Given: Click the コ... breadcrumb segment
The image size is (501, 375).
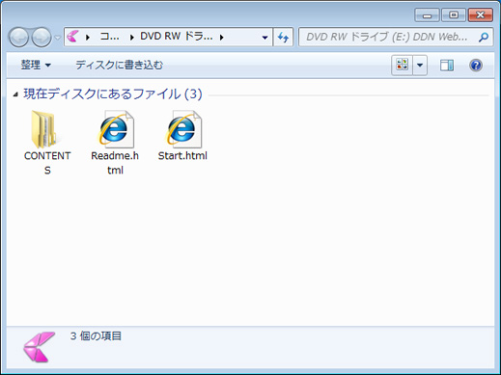Looking at the screenshot, I should point(110,37).
